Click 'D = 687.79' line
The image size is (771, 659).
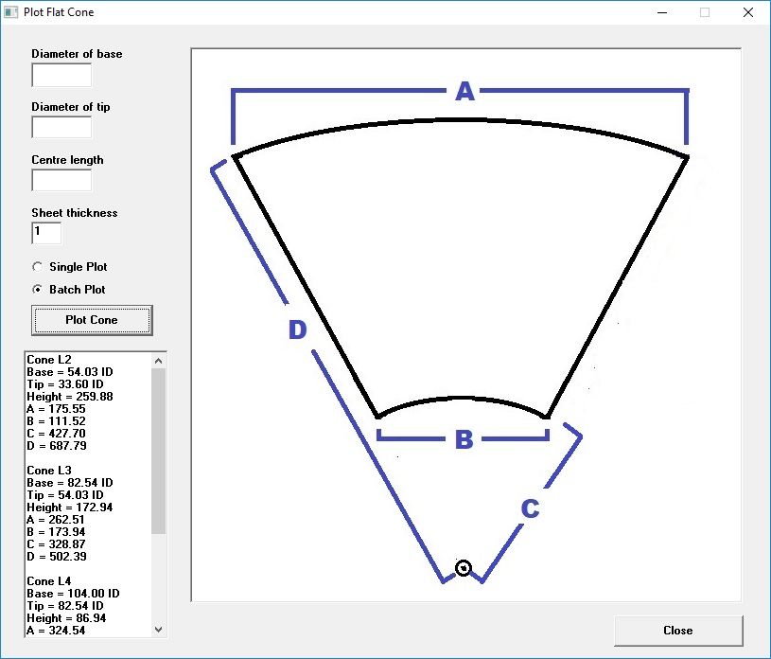point(57,446)
